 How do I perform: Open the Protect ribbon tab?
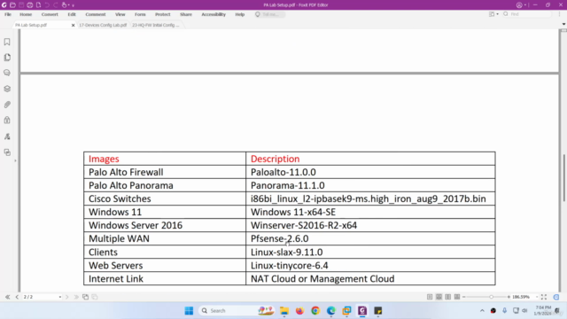coord(162,14)
